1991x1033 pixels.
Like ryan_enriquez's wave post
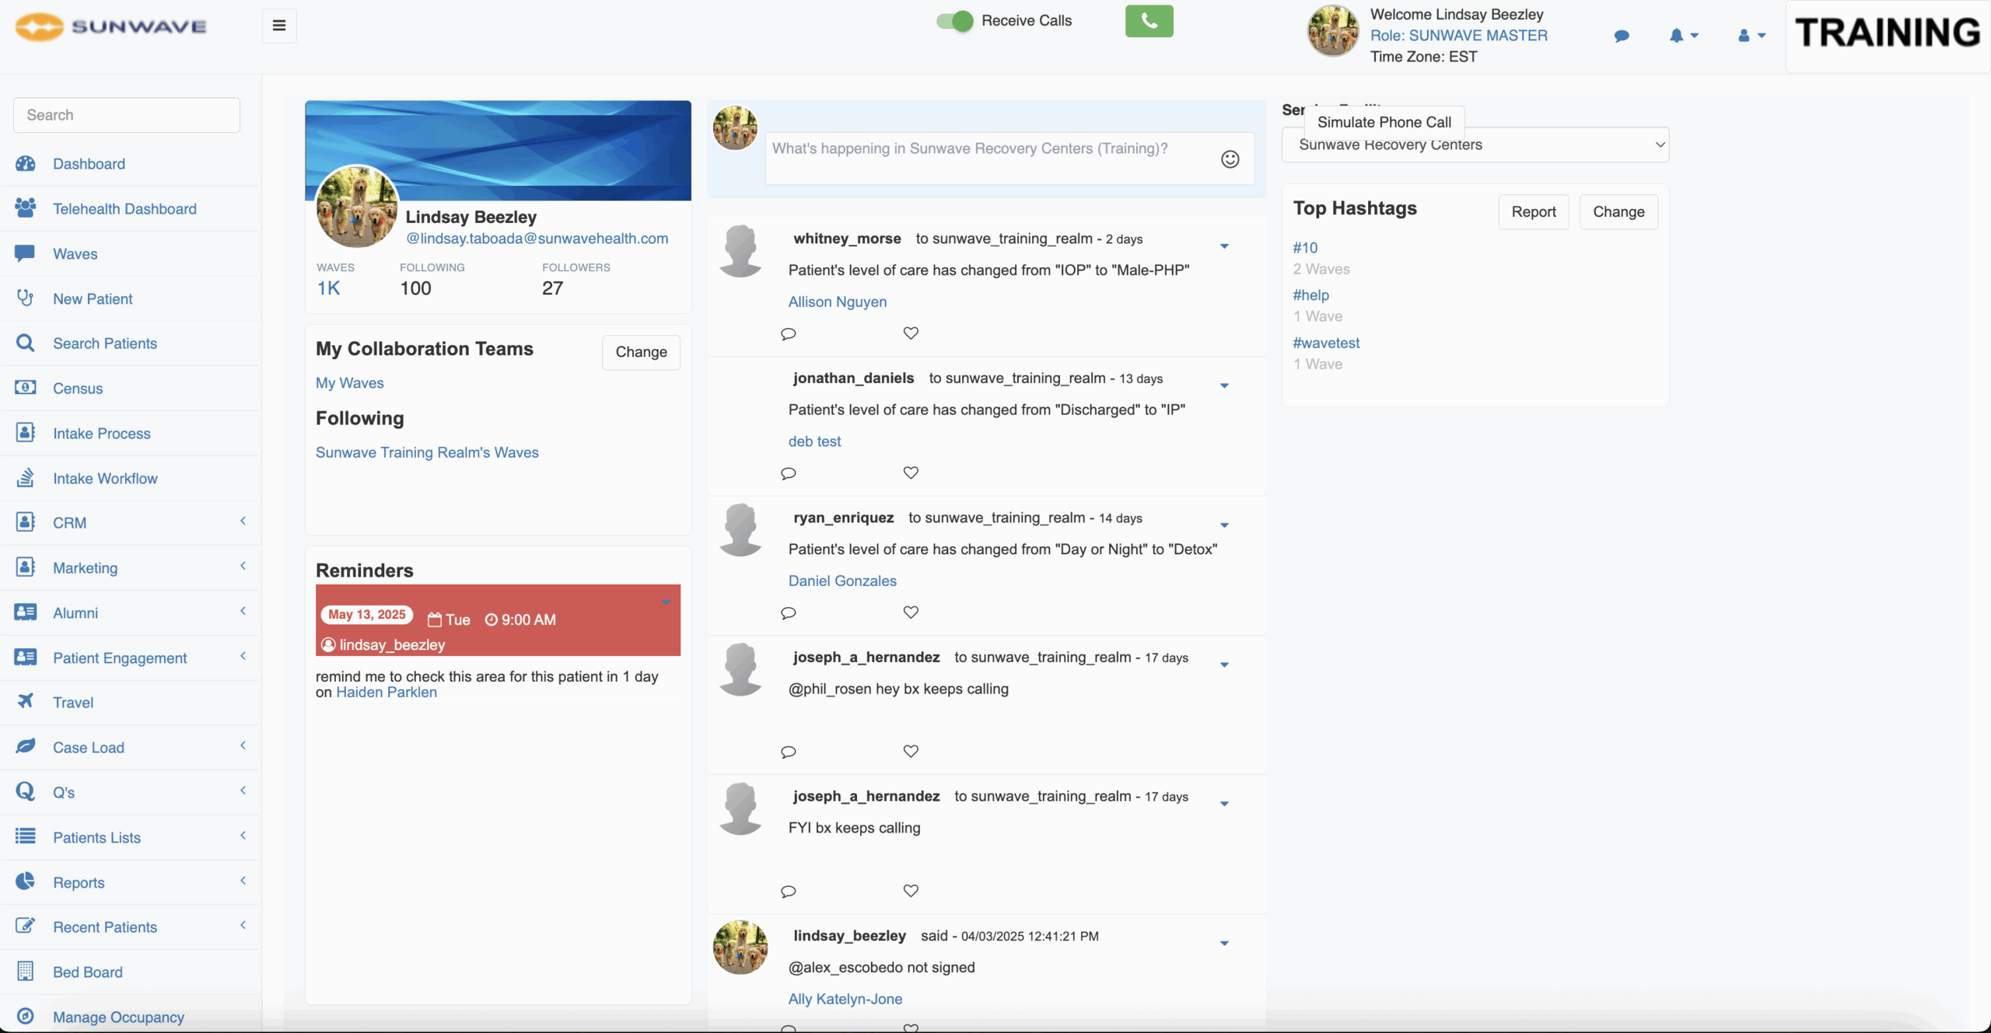coord(911,612)
